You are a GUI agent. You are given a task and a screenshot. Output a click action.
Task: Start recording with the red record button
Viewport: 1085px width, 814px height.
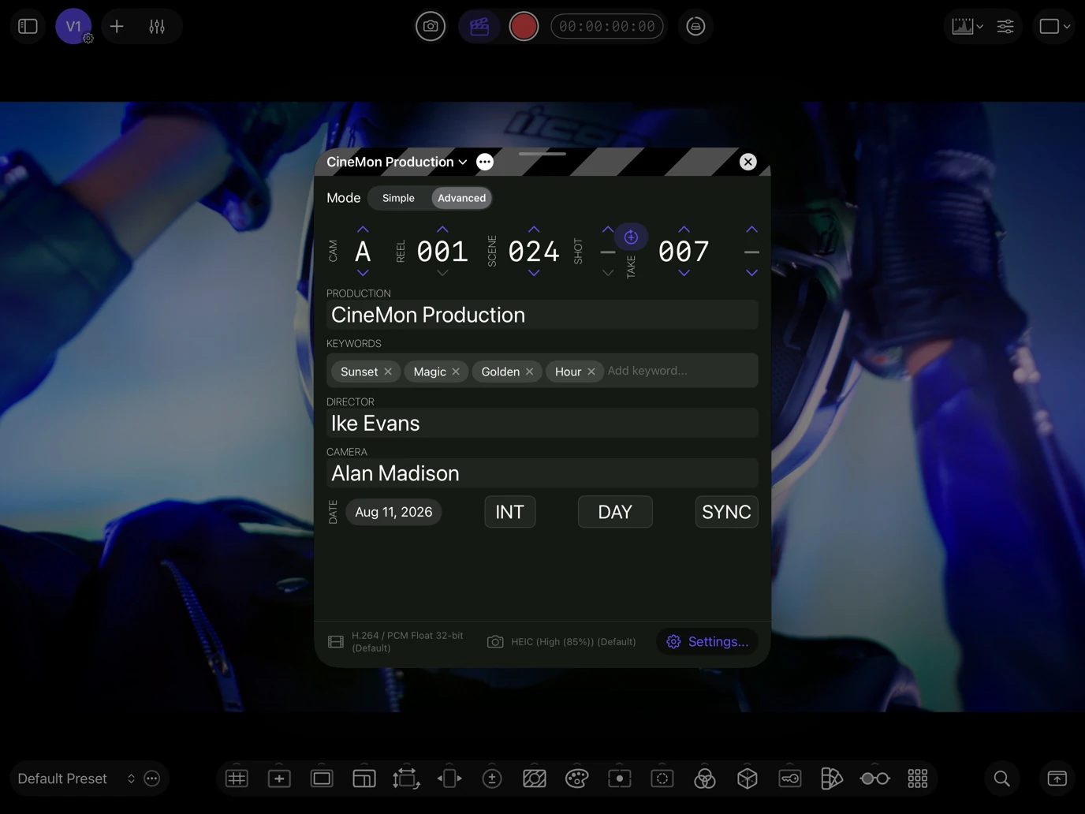(x=524, y=26)
